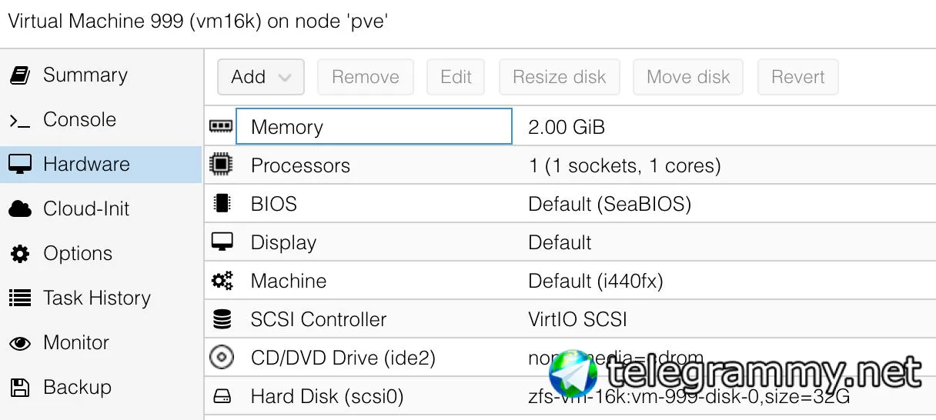Click the Machine gears icon

[222, 281]
